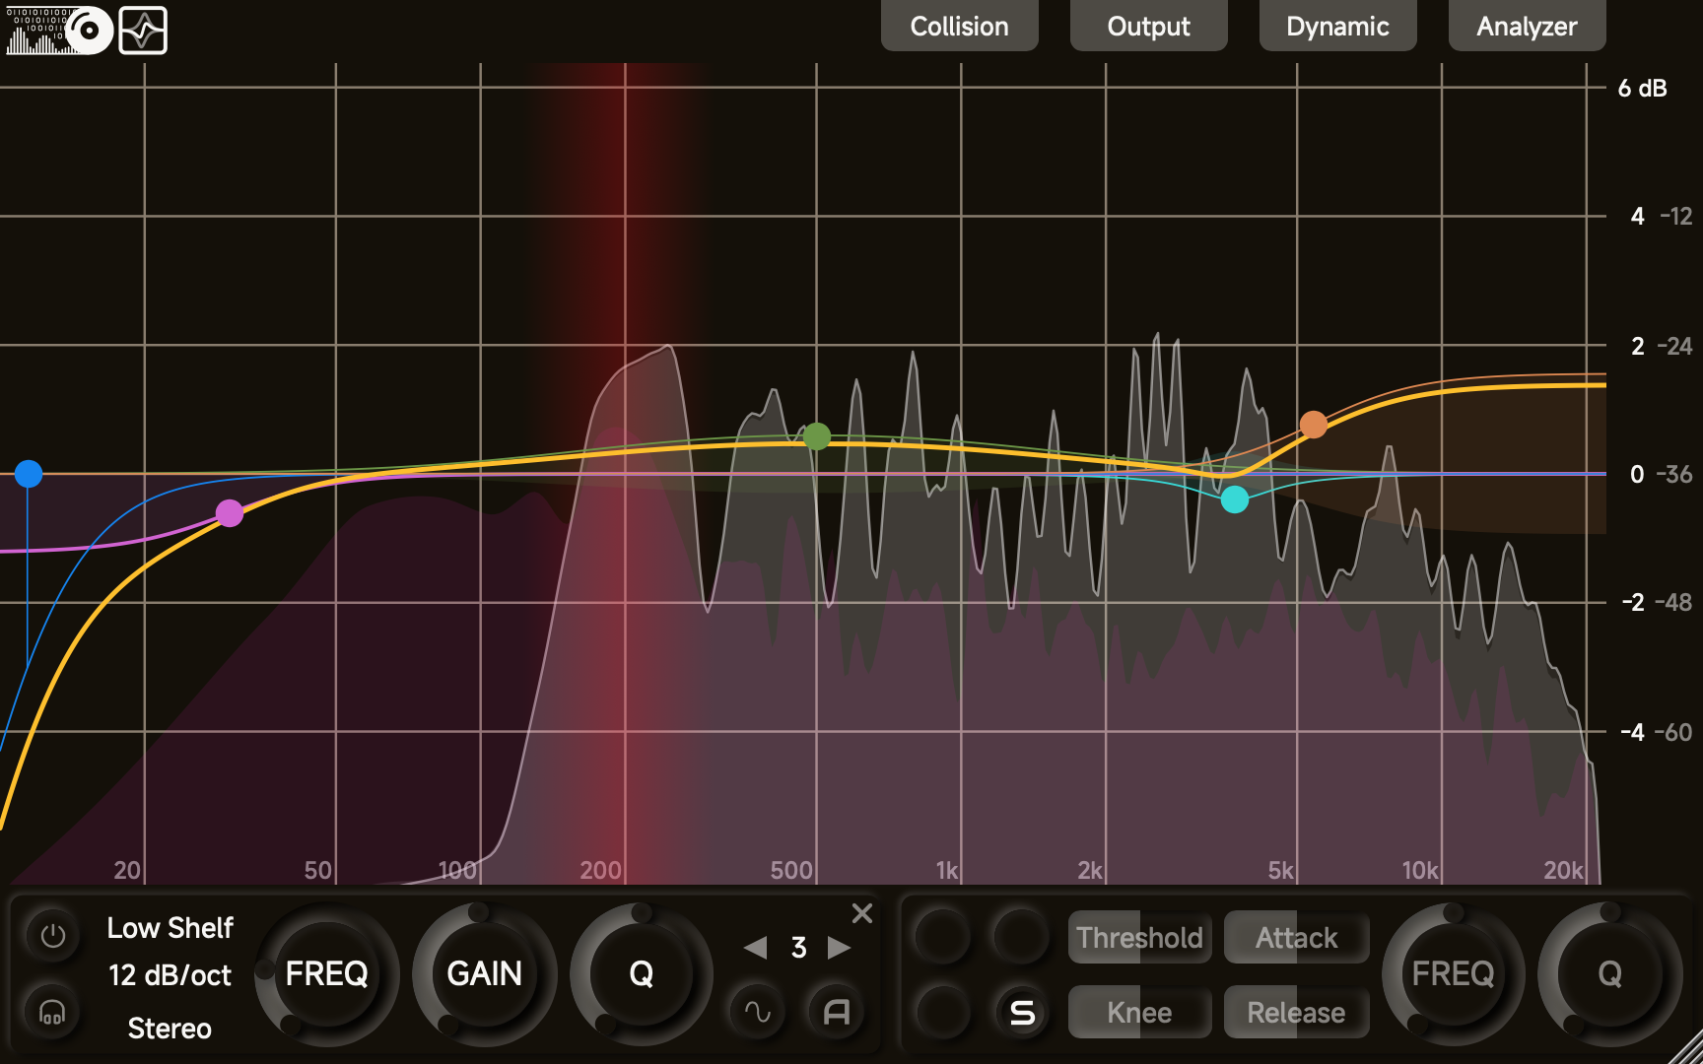Select the orange EQ node on the curve

[1315, 425]
